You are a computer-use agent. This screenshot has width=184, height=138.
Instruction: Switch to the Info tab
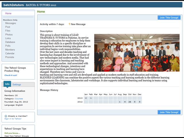point(7,84)
